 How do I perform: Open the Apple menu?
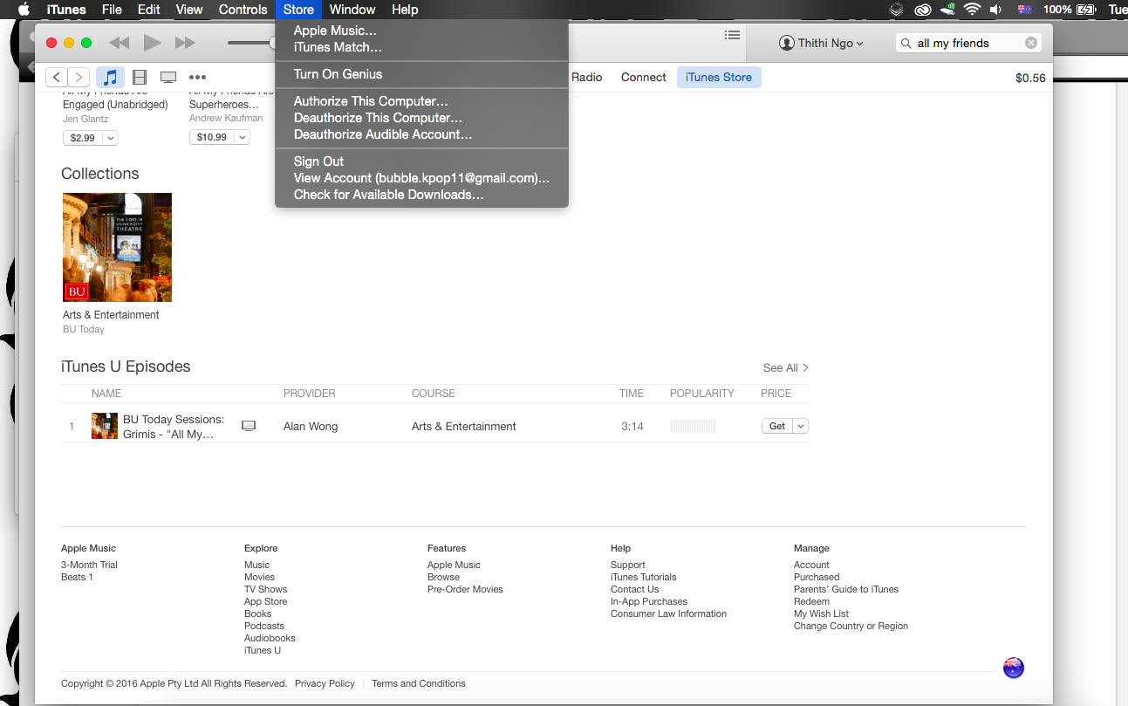click(24, 10)
